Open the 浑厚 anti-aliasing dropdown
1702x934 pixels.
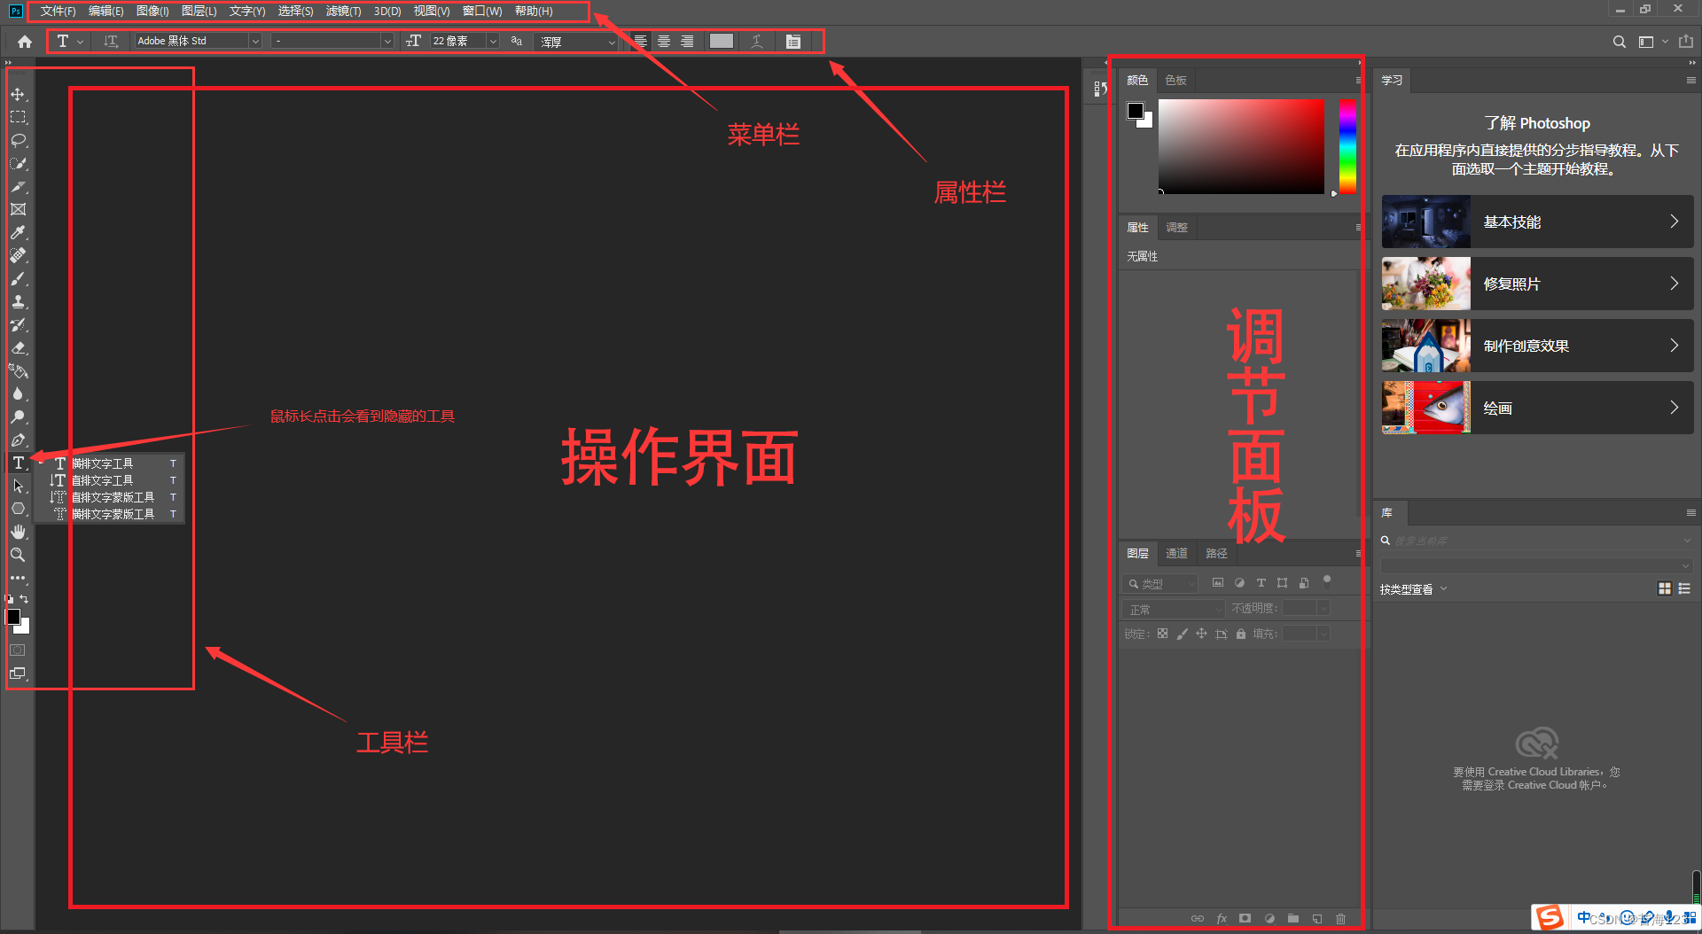point(578,42)
